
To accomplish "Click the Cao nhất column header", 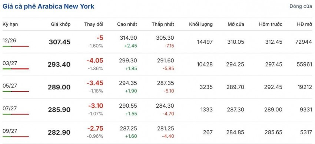I will point(127,24).
